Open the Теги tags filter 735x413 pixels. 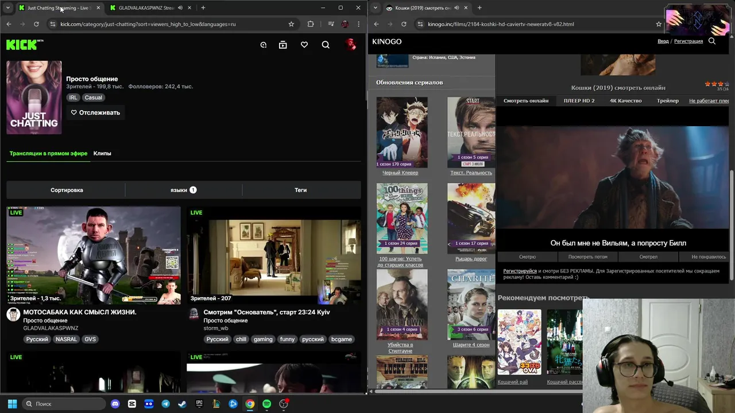coord(301,190)
